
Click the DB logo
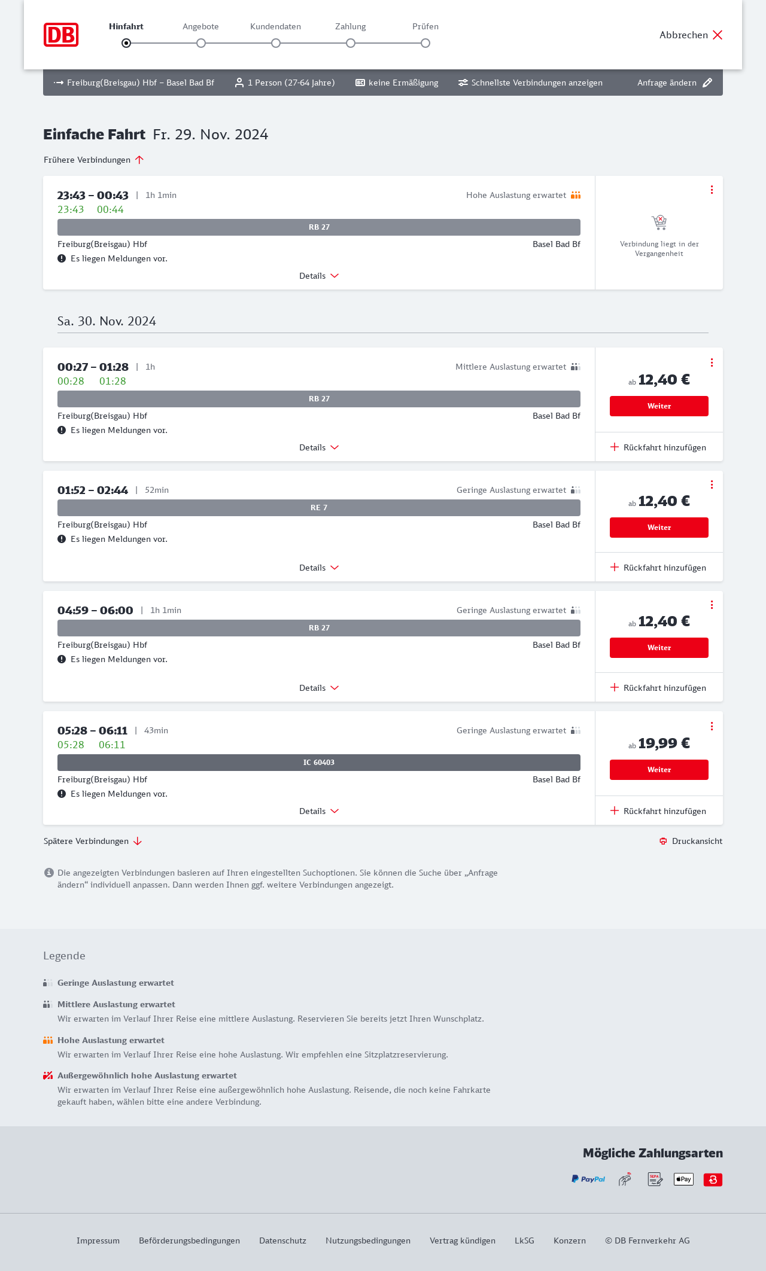pos(61,35)
